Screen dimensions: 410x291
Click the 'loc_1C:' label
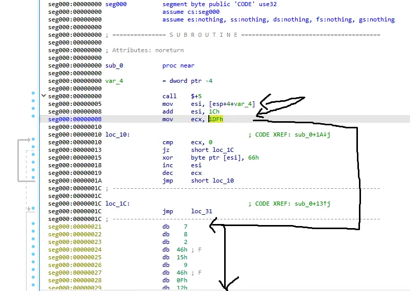[x=117, y=204]
